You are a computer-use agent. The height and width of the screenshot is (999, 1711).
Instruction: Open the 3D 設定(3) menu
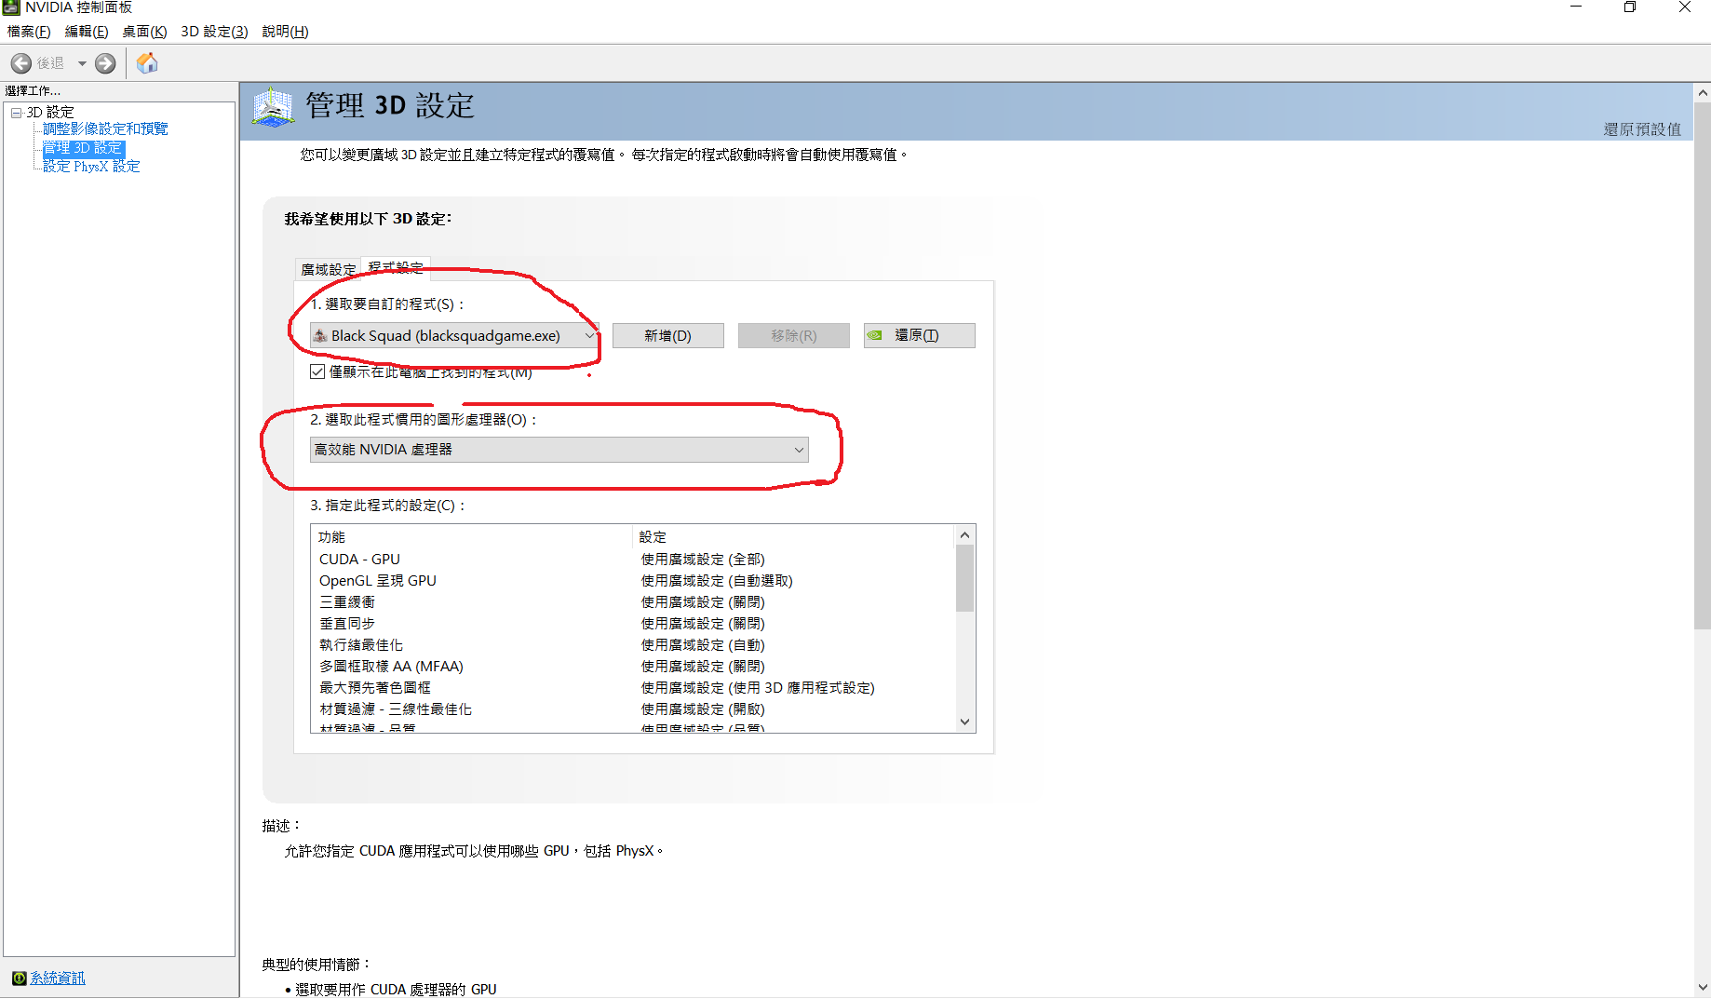pos(214,32)
